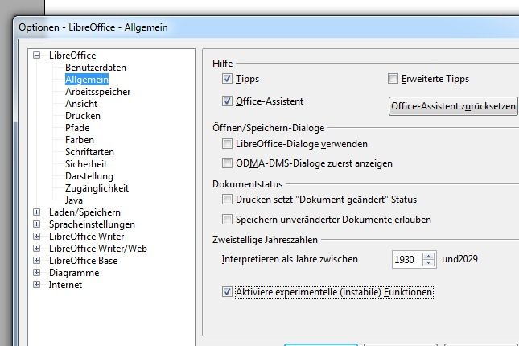Enable Erweiterte Tipps checkbox
This screenshot has width=519, height=346.
coord(393,79)
